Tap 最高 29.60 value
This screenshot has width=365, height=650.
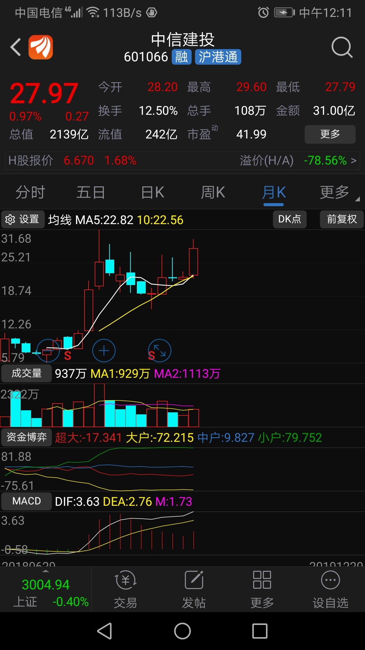pyautogui.click(x=251, y=87)
